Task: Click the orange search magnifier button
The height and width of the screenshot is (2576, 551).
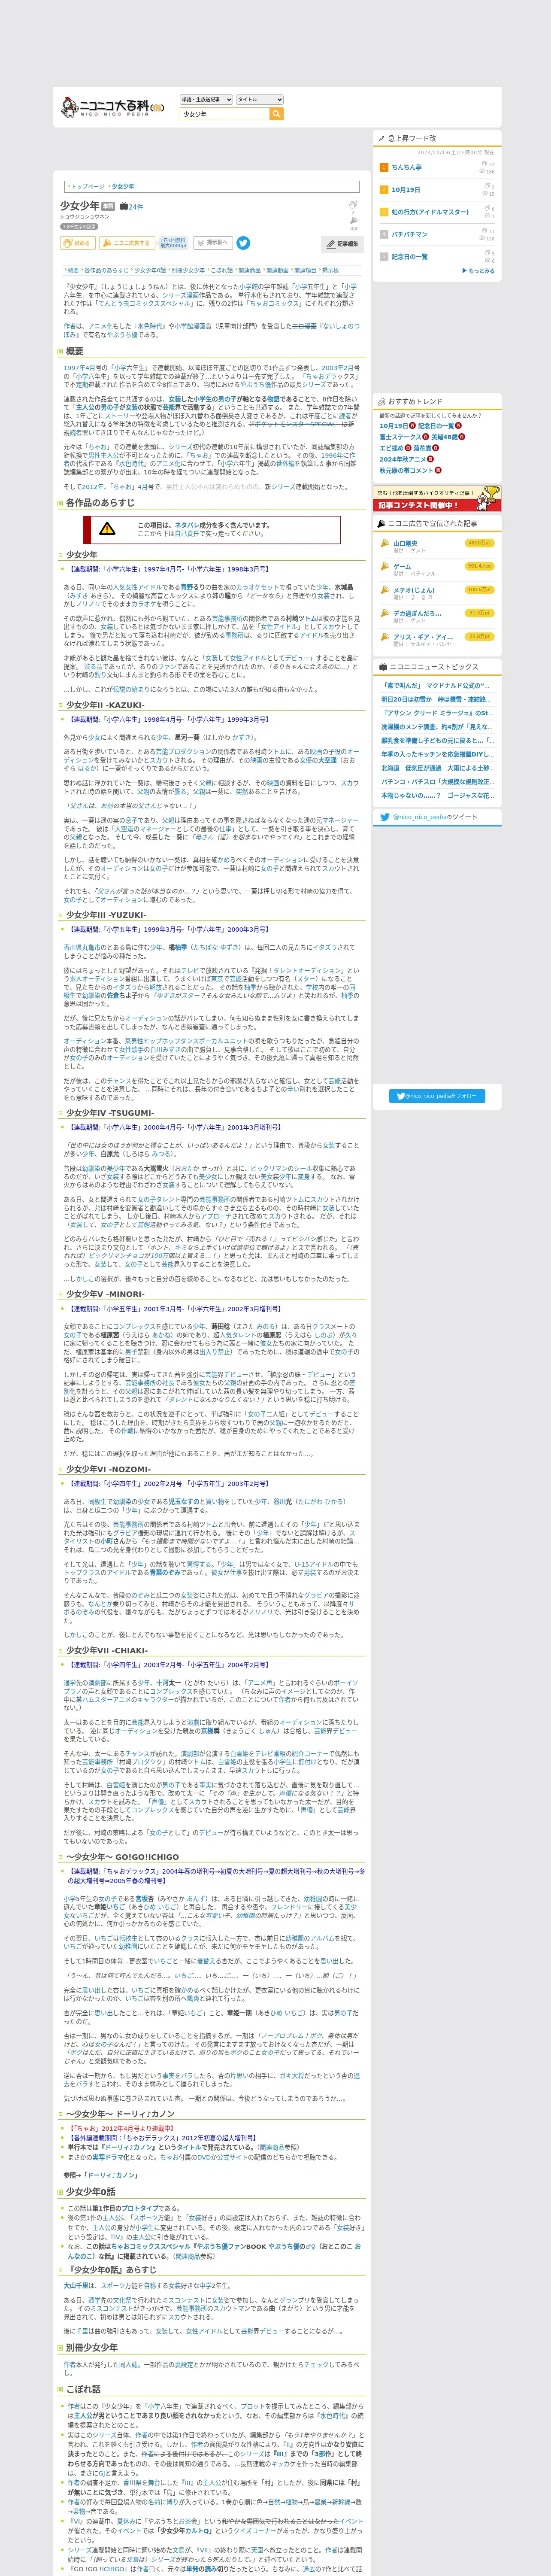Action: 277,114
